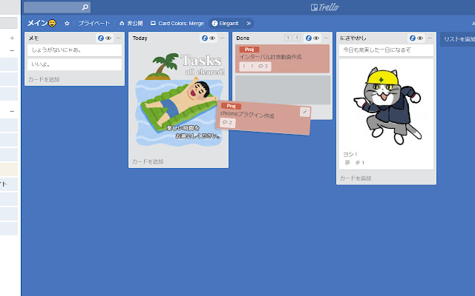The image size is (475, 296).
Task: Click the ヨシ！ card title
Action: tap(350, 155)
